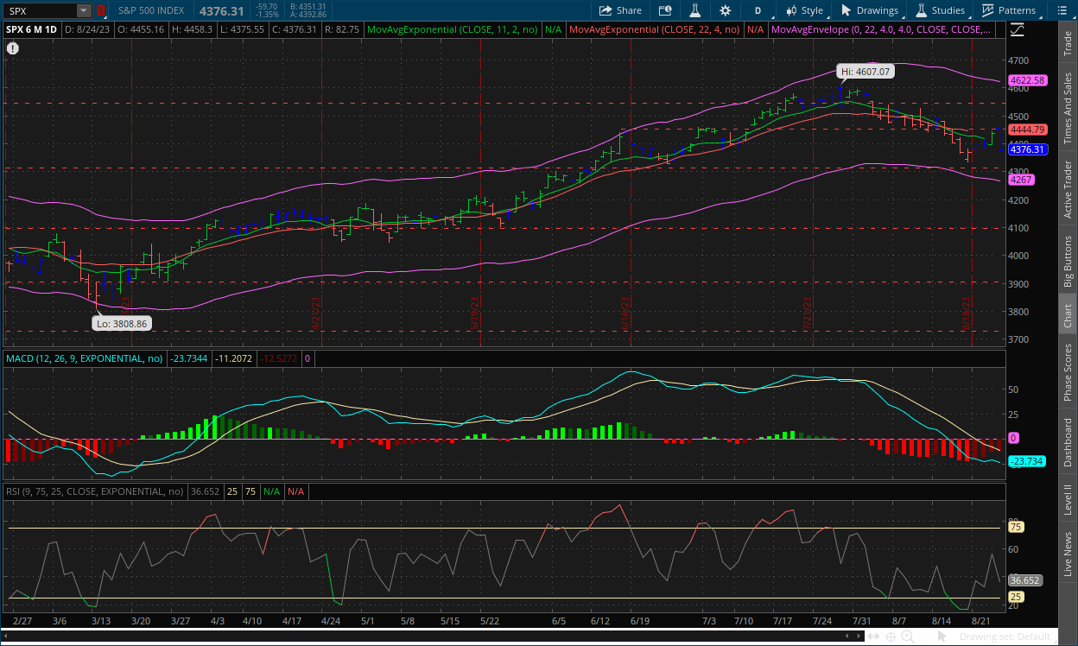Open the Live News side tab

pyautogui.click(x=1068, y=554)
